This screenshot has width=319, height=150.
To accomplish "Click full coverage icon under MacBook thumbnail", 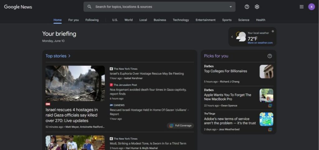I will 270,105.
